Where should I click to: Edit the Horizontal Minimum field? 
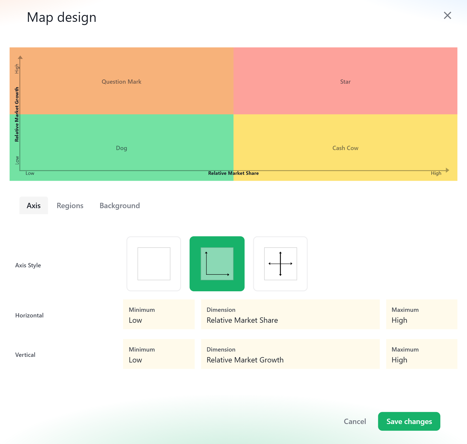(159, 314)
